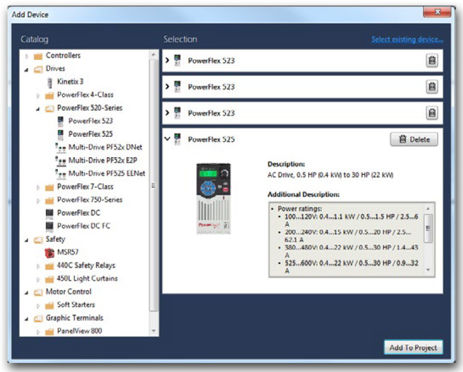Select the PowerFlex 7-Class label
The height and width of the screenshot is (372, 463).
tap(86, 187)
